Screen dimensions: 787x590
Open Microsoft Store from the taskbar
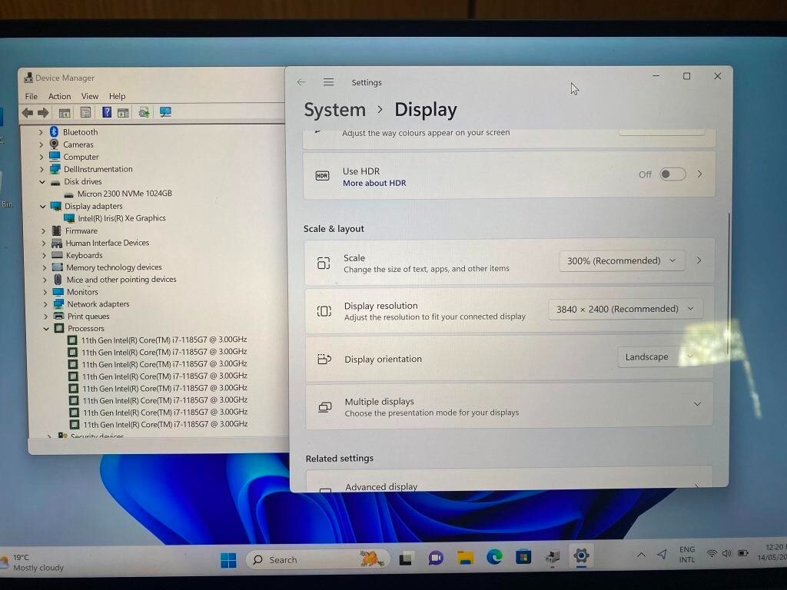(523, 557)
